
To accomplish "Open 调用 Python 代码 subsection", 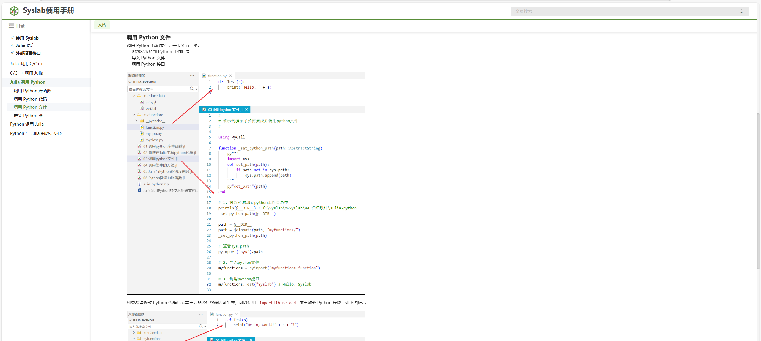I will click(x=30, y=99).
